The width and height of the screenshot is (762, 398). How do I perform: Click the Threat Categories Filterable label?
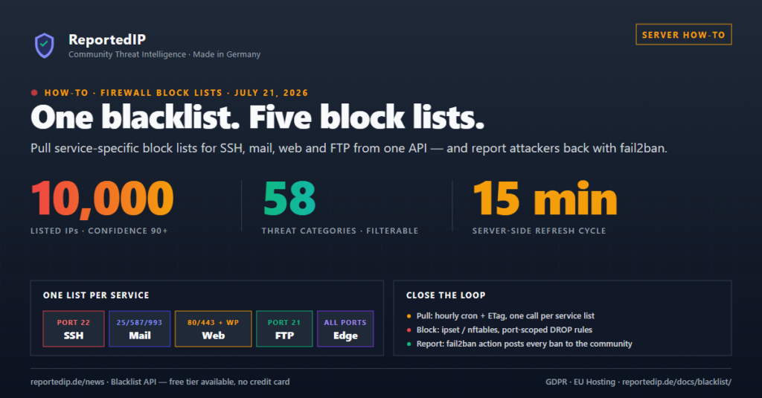339,231
